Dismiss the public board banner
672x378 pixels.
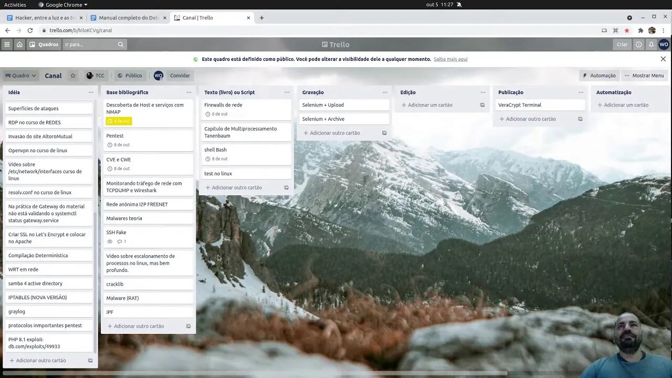pos(663,59)
